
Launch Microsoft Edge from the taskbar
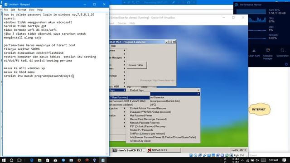pyautogui.click(x=32, y=160)
